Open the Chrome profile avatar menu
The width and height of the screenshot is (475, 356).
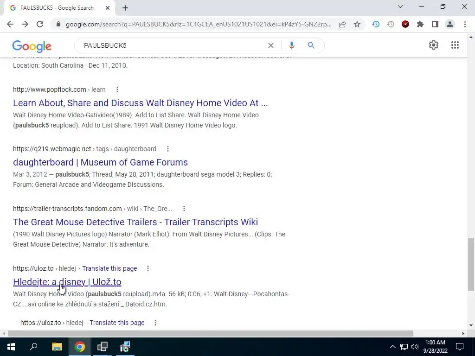(x=450, y=24)
